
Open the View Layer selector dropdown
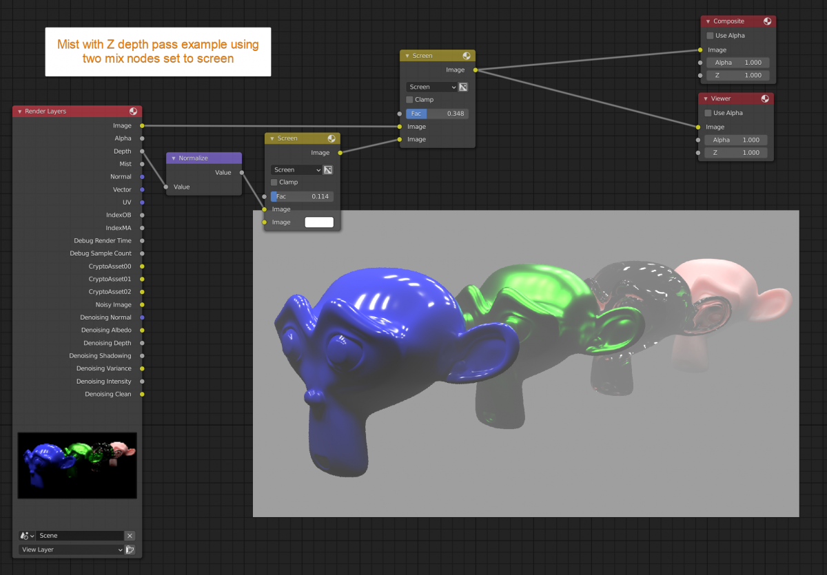[69, 550]
